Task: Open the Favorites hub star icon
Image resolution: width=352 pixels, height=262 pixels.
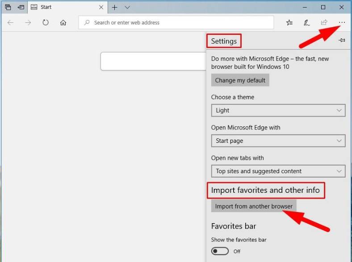Action: pyautogui.click(x=289, y=22)
